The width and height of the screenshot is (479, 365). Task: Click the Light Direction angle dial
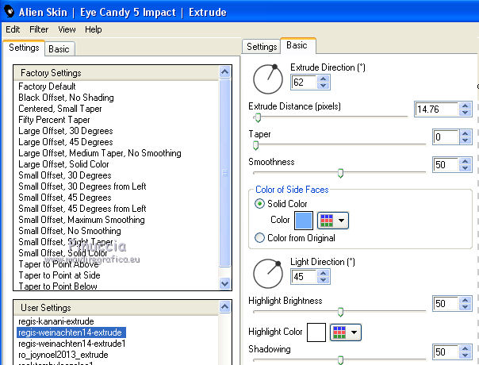[268, 274]
